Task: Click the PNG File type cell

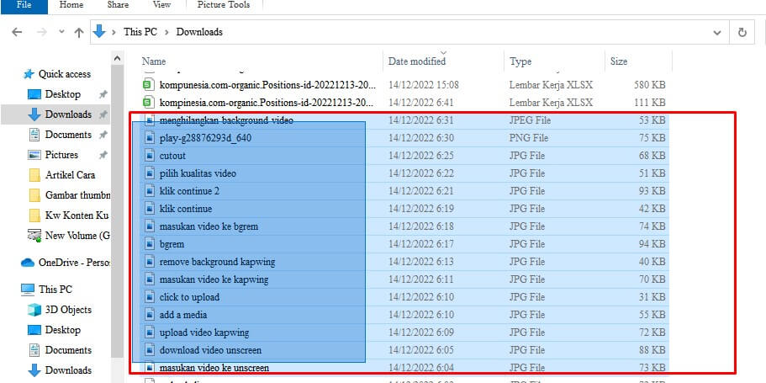Action: [529, 138]
